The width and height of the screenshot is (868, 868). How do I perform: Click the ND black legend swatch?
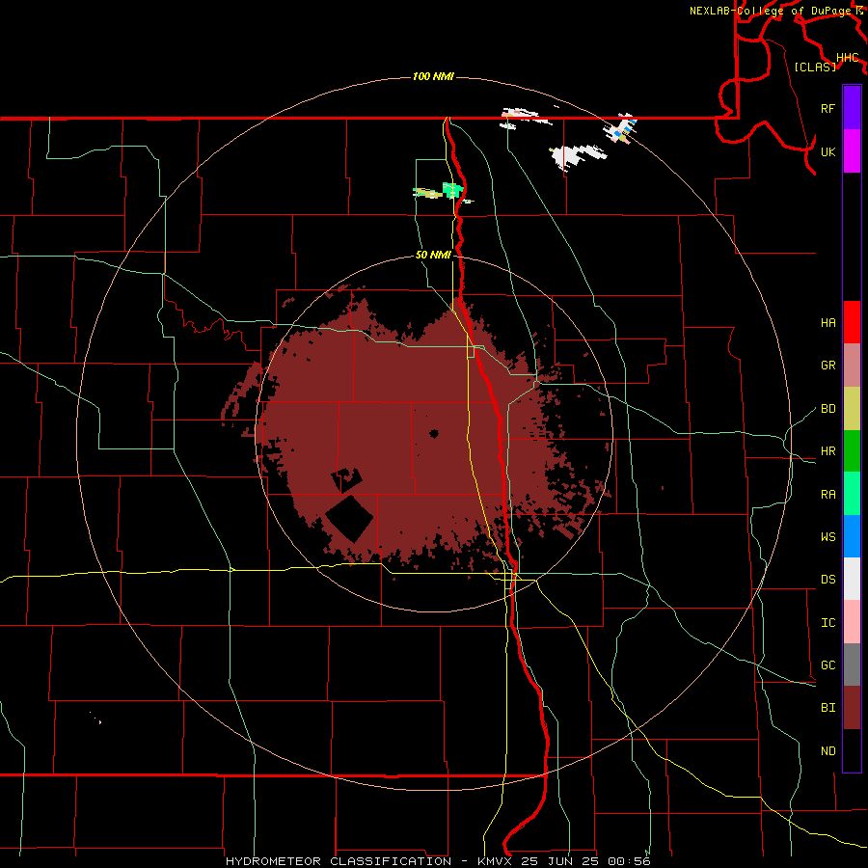(852, 750)
